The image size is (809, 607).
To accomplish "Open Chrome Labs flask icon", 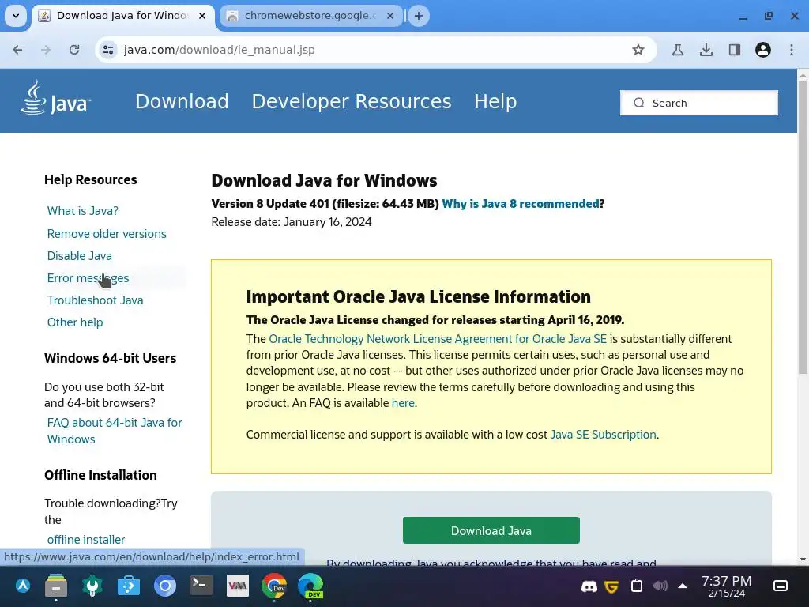I will coord(678,50).
